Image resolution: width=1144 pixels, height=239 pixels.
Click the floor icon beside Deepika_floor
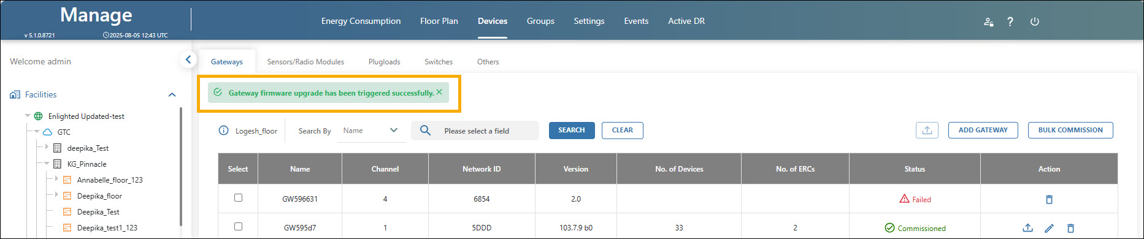point(67,195)
